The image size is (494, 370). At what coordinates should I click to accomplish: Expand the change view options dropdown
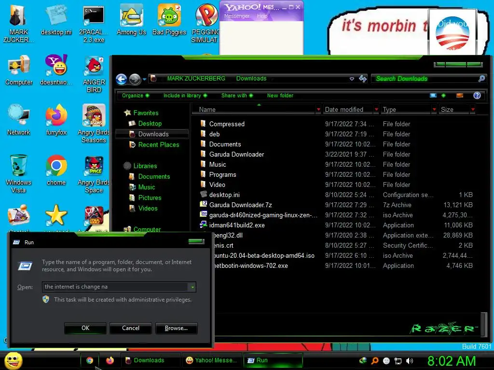point(443,95)
